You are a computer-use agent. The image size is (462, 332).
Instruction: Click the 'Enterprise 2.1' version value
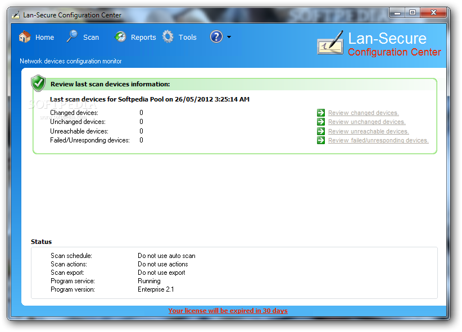156,289
